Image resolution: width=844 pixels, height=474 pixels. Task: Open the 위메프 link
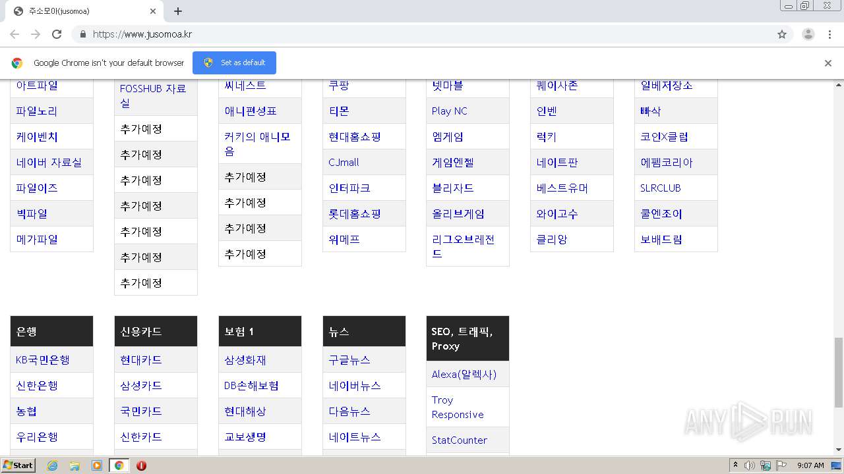pyautogui.click(x=344, y=240)
